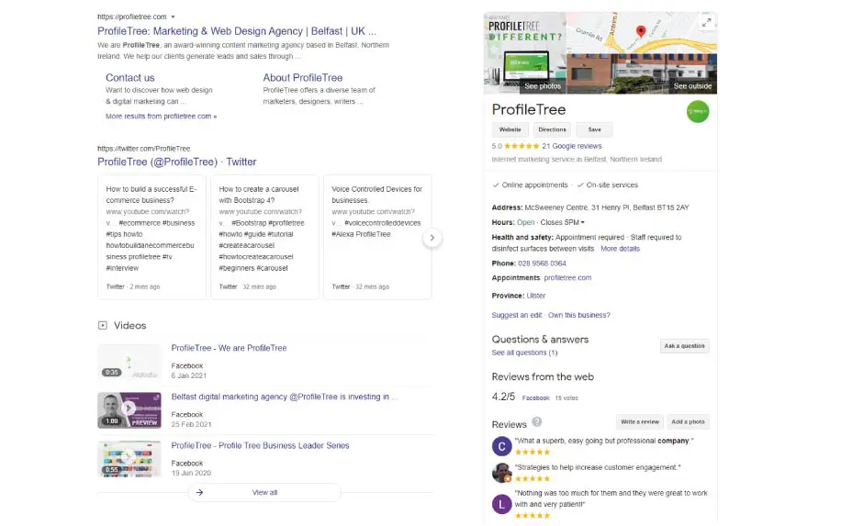Image resolution: width=841 pixels, height=526 pixels.
Task: Click the red map location pin
Action: tap(641, 31)
